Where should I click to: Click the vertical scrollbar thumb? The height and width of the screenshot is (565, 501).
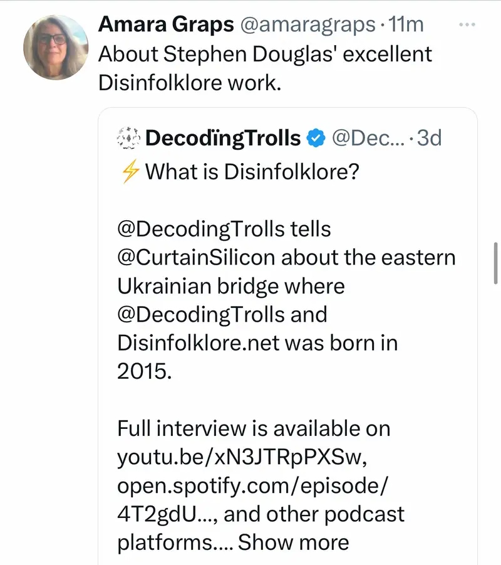[x=495, y=263]
